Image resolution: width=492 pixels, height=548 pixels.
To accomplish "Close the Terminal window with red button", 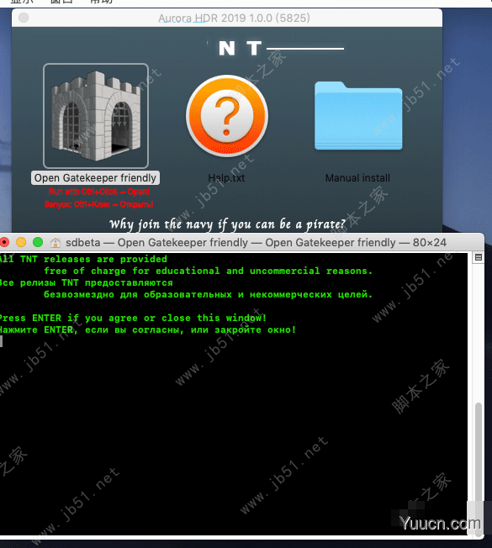I will pyautogui.click(x=4, y=242).
